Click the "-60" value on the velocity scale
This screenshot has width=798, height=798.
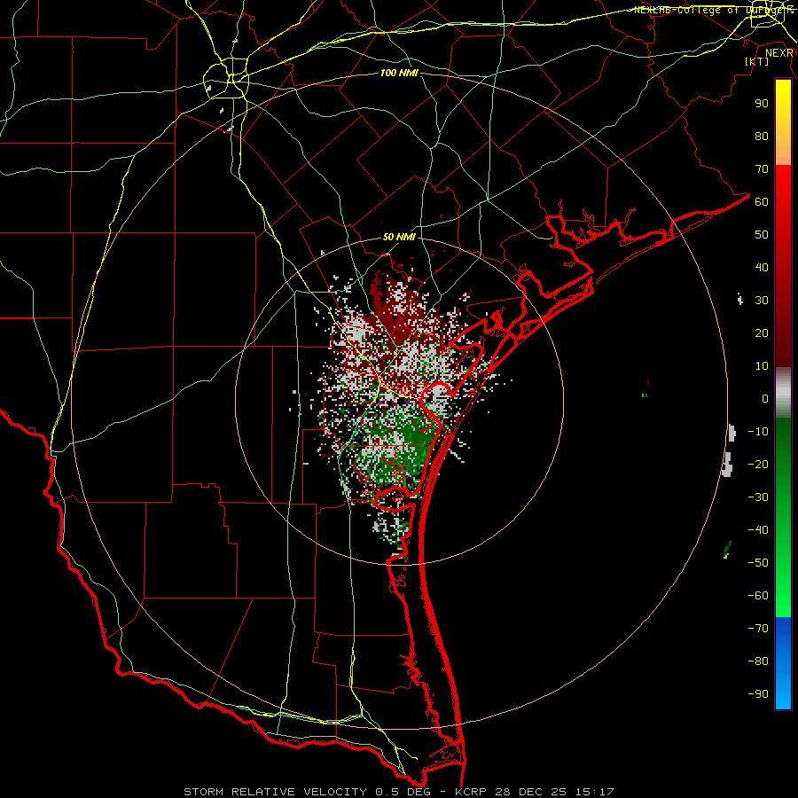(x=758, y=596)
